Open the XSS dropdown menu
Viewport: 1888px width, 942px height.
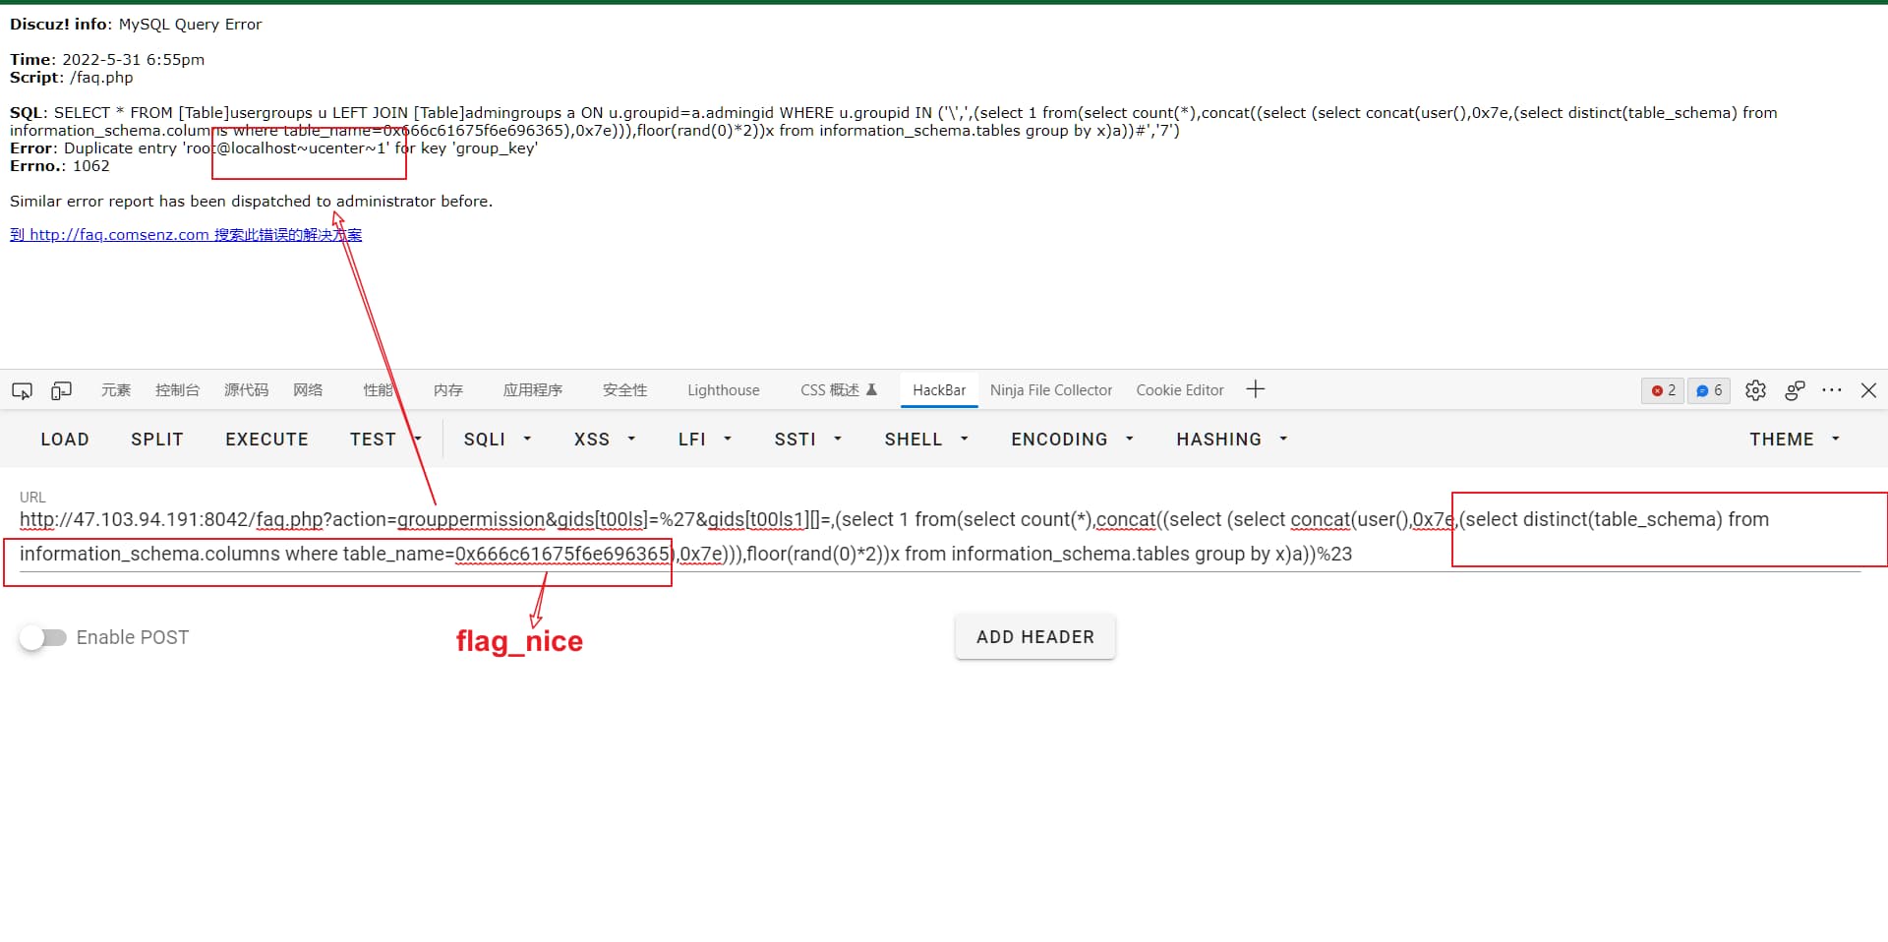(x=605, y=440)
